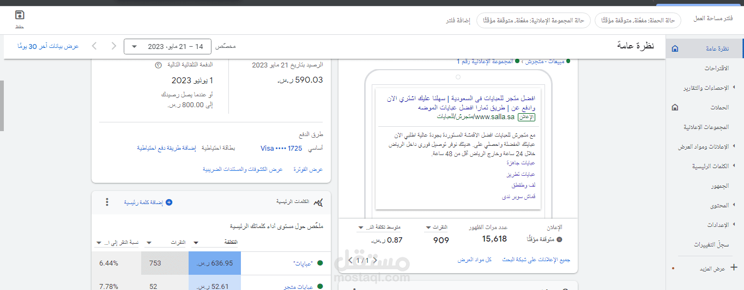Click إضافة فلتر to add a filter
This screenshot has height=290, width=744.
tap(458, 20)
